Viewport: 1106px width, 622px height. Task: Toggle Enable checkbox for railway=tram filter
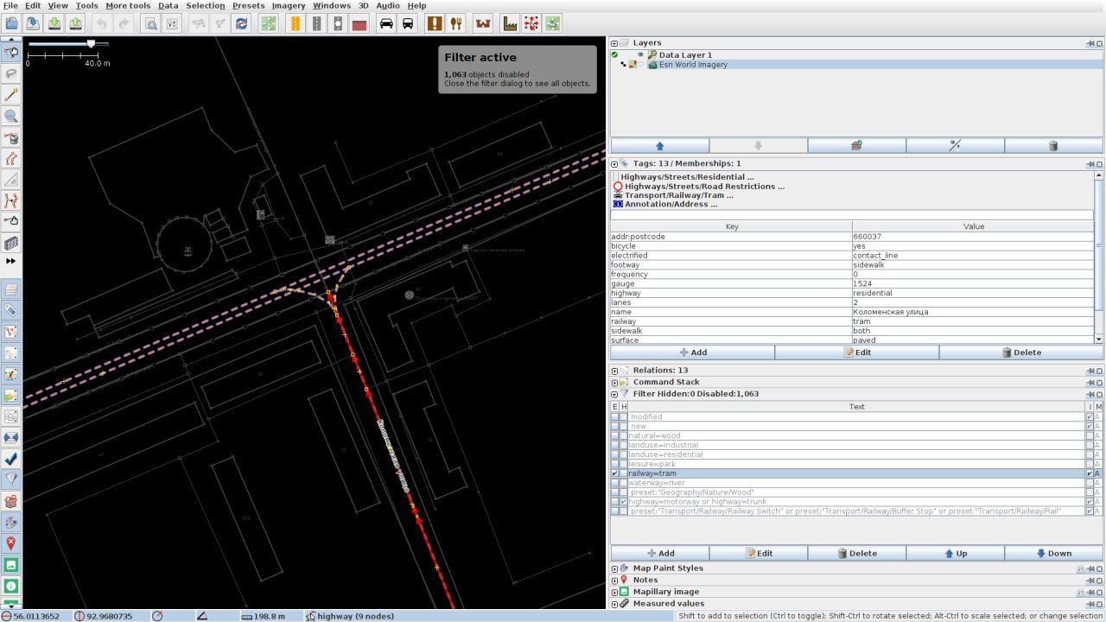coord(615,473)
